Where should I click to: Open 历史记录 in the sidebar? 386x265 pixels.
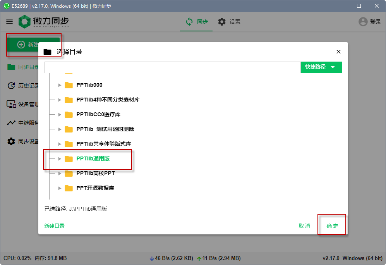click(x=23, y=86)
